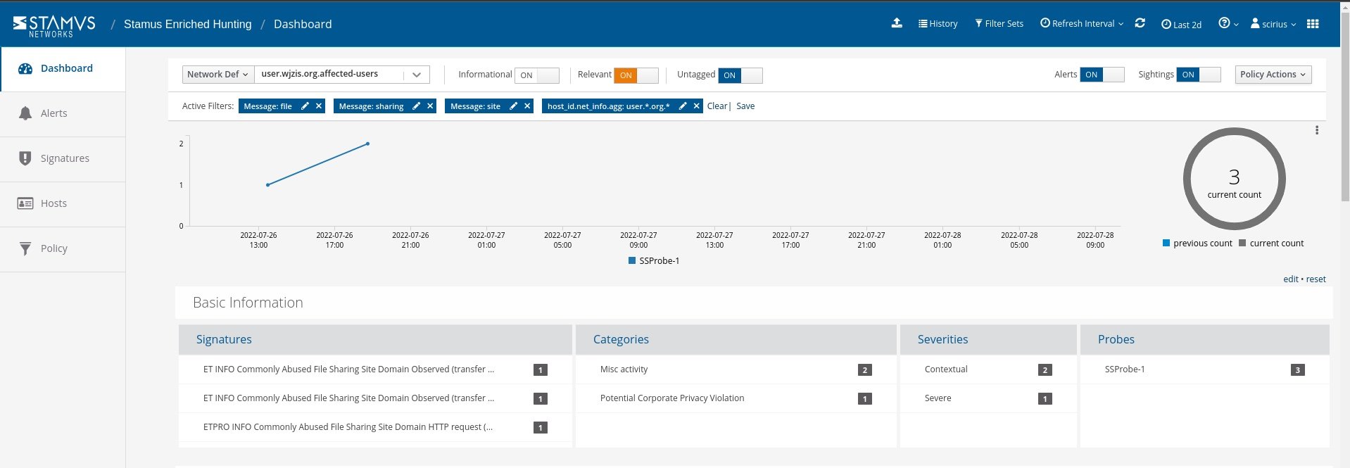Toggle the Alerts switch
The height and width of the screenshot is (468, 1350).
1102,75
